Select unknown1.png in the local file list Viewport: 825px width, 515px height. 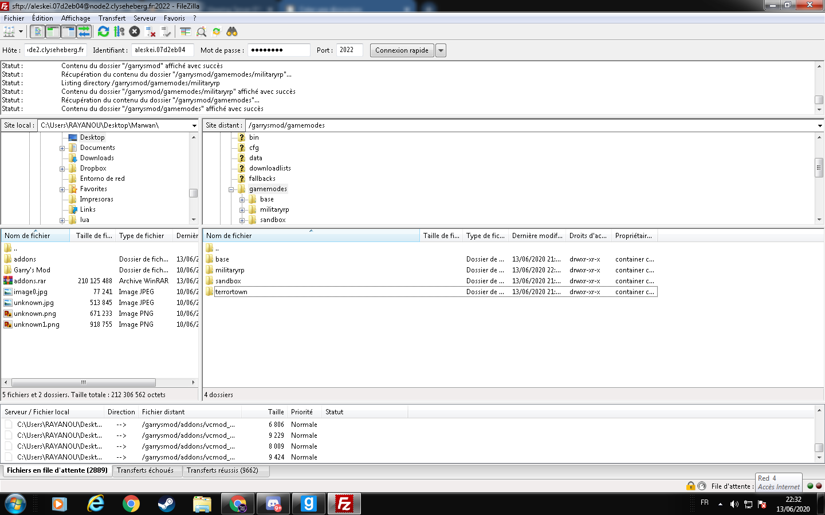tap(37, 324)
